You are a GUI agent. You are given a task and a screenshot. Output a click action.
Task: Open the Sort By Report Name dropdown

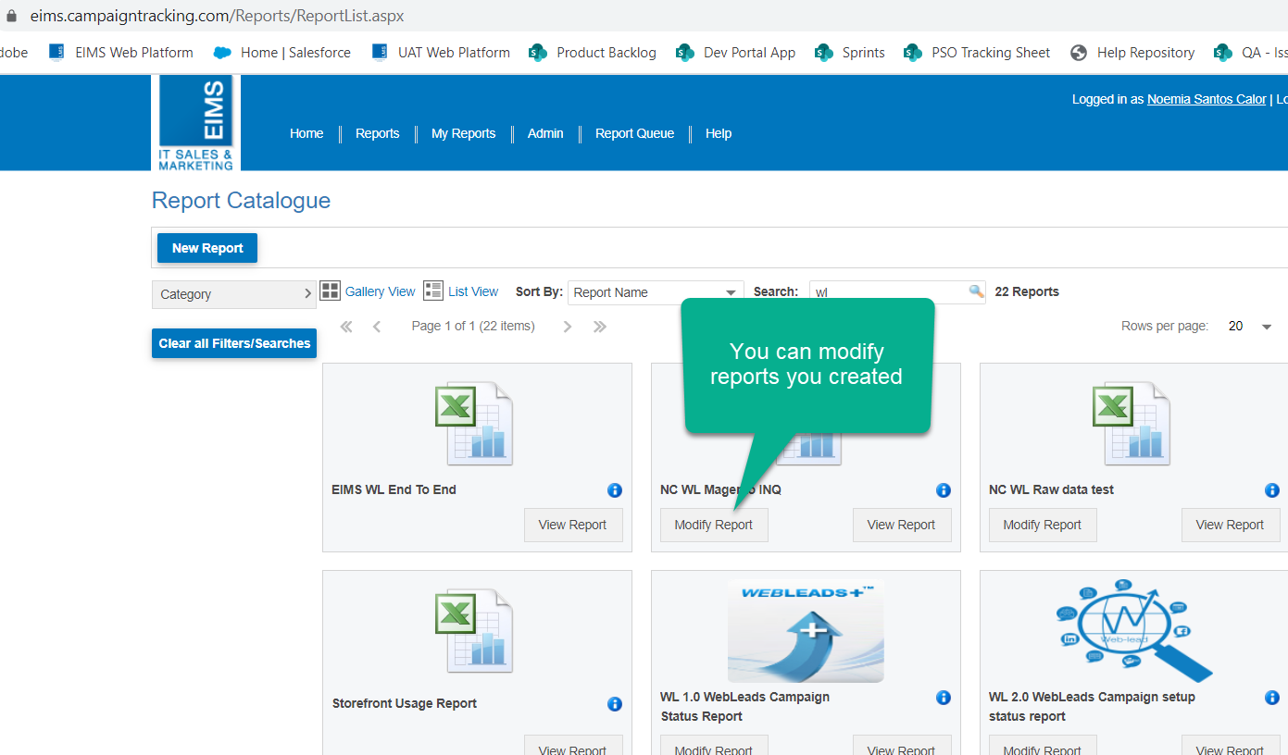(x=656, y=292)
